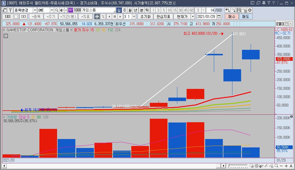Click the 관심지표 button
Screen dimensions: 295x170
163,17
